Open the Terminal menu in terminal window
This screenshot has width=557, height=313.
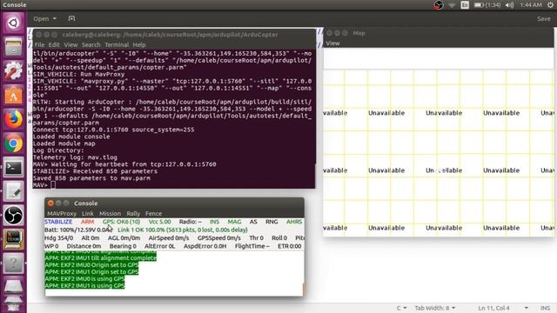(117, 44)
